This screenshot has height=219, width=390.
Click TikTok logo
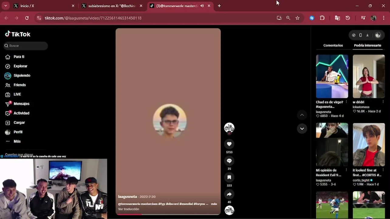pyautogui.click(x=18, y=34)
